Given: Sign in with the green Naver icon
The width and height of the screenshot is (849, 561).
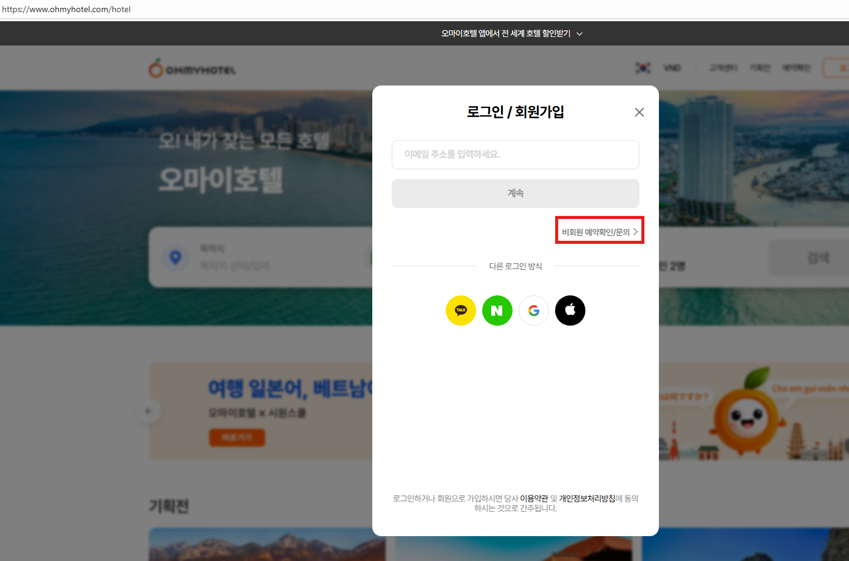Looking at the screenshot, I should pos(497,311).
